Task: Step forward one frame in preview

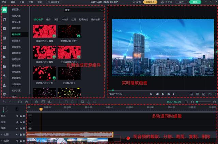Action: [169, 94]
